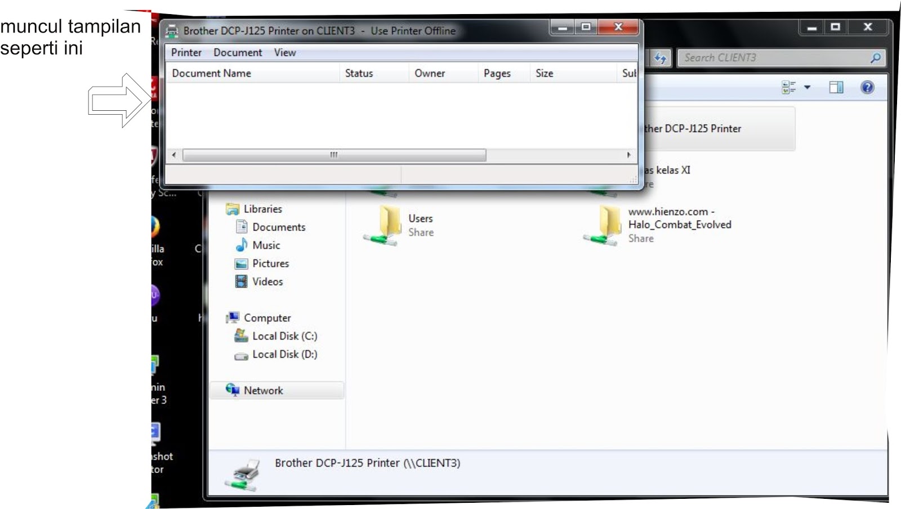901x509 pixels.
Task: Click the printer icon in the queue title bar
Action: pyautogui.click(x=172, y=31)
